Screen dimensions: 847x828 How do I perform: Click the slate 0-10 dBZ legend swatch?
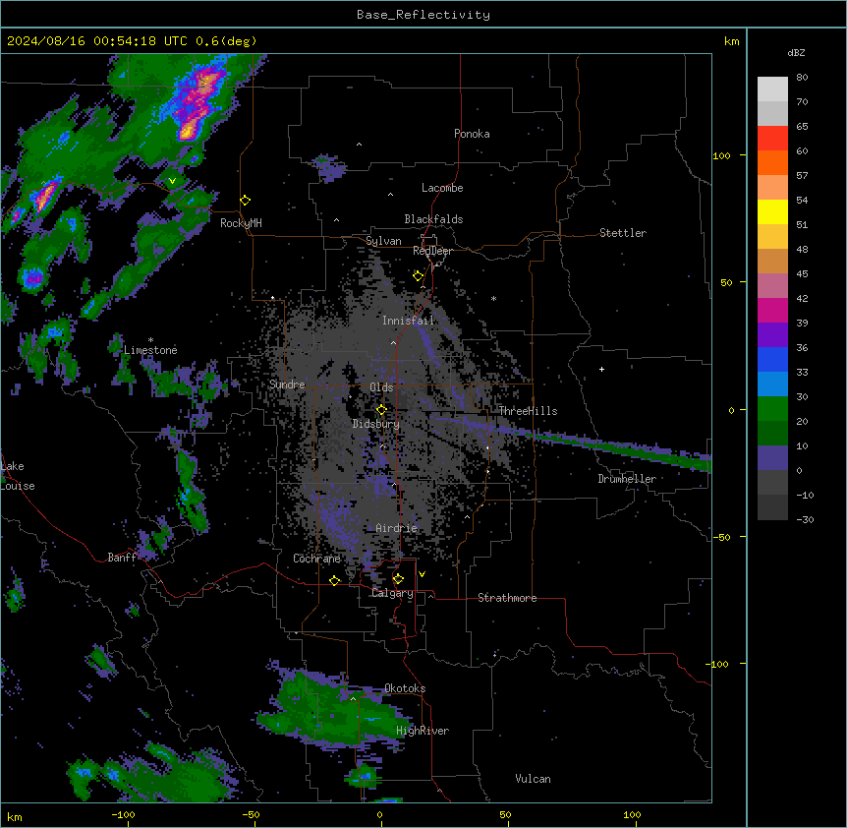point(772,458)
